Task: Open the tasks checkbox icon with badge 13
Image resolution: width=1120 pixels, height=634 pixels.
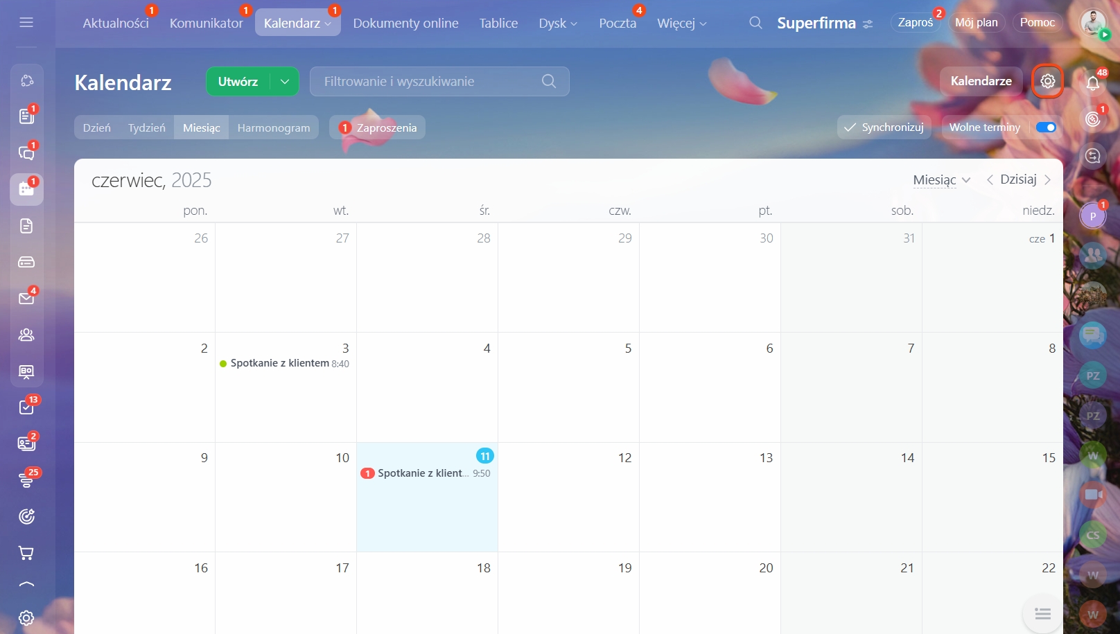Action: coord(26,407)
